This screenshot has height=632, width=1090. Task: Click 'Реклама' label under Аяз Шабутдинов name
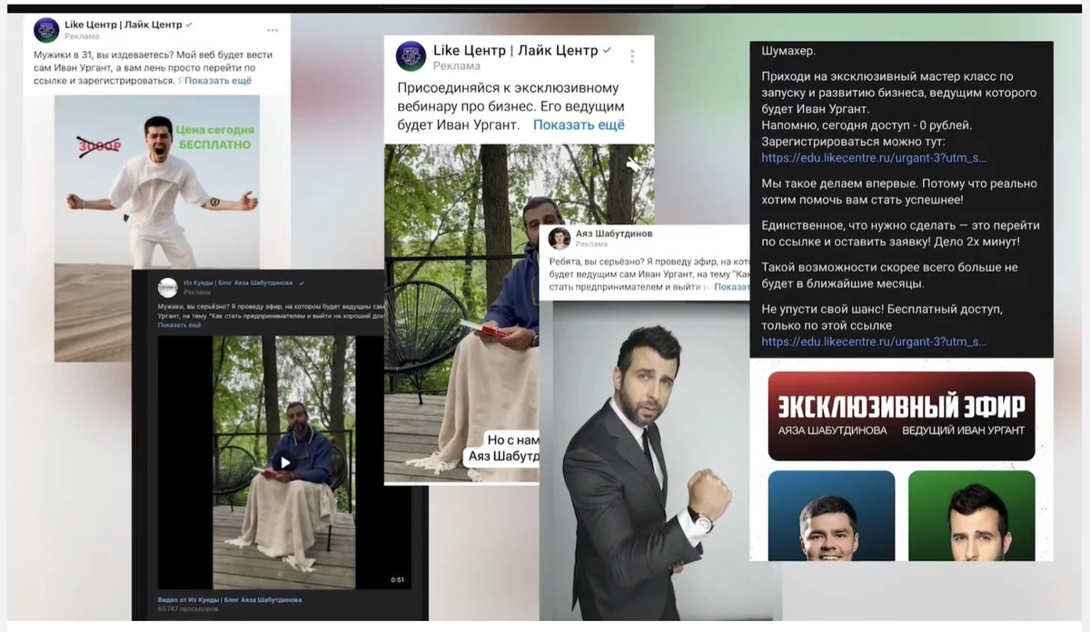click(x=592, y=244)
